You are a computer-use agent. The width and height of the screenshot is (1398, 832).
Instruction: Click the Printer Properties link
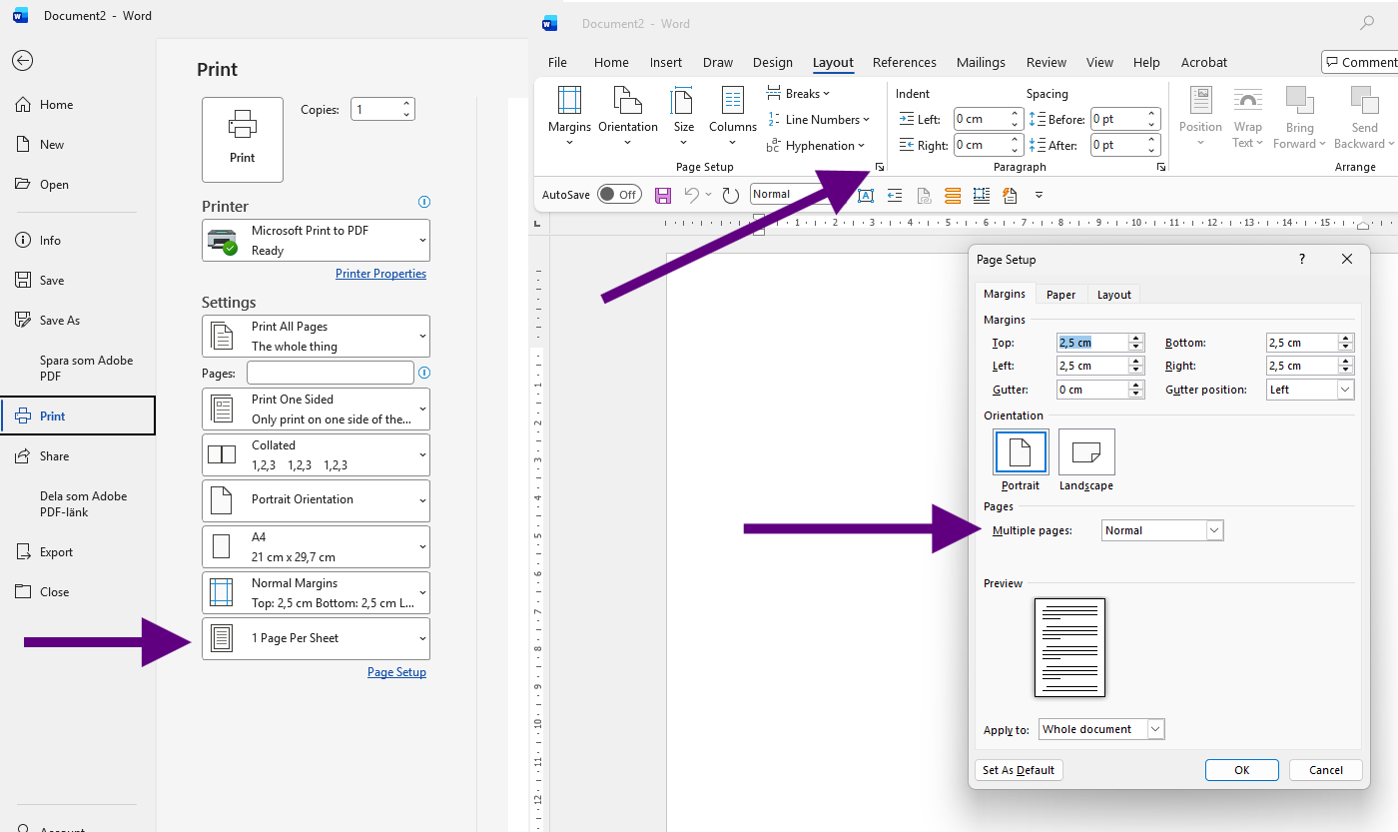coord(380,274)
